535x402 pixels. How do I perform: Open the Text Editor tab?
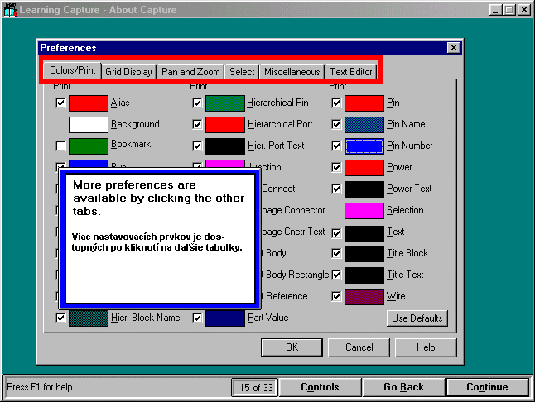tap(349, 72)
